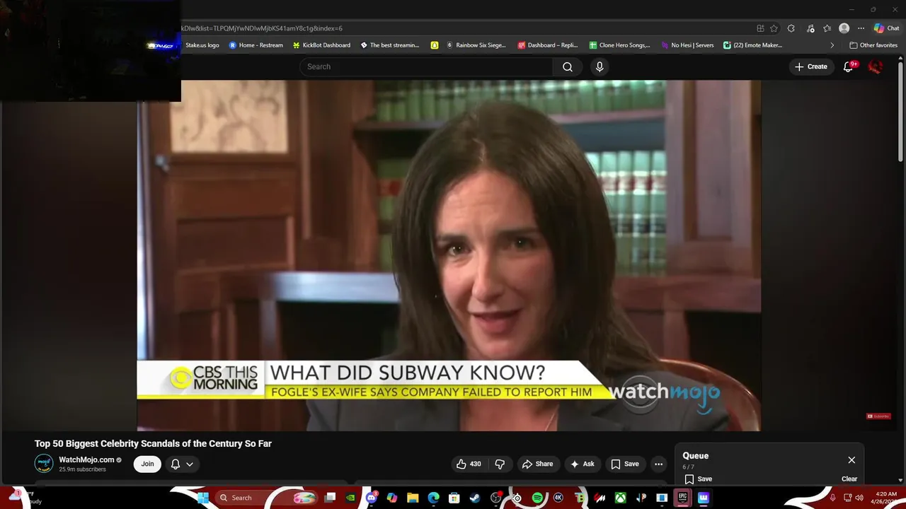Open Copilot Chat in the browser
The height and width of the screenshot is (509, 906).
click(886, 28)
